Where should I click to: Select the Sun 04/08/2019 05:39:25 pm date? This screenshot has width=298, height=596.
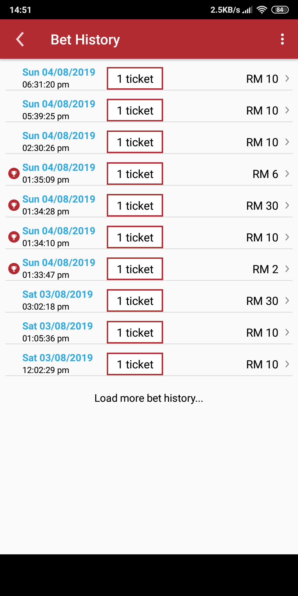tap(59, 104)
